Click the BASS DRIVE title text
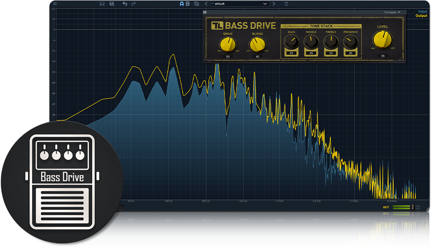The height and width of the screenshot is (248, 431). pos(250,25)
